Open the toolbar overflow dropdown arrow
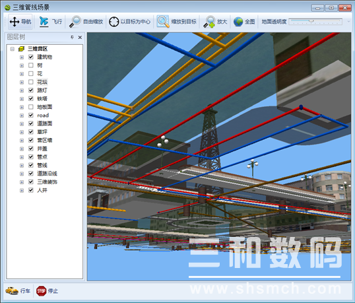Image resolution: width=355 pixels, height=303 pixels. point(348,22)
